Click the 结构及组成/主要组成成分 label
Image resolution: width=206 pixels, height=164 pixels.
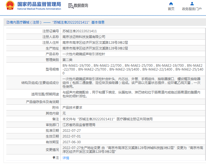(x=40, y=83)
